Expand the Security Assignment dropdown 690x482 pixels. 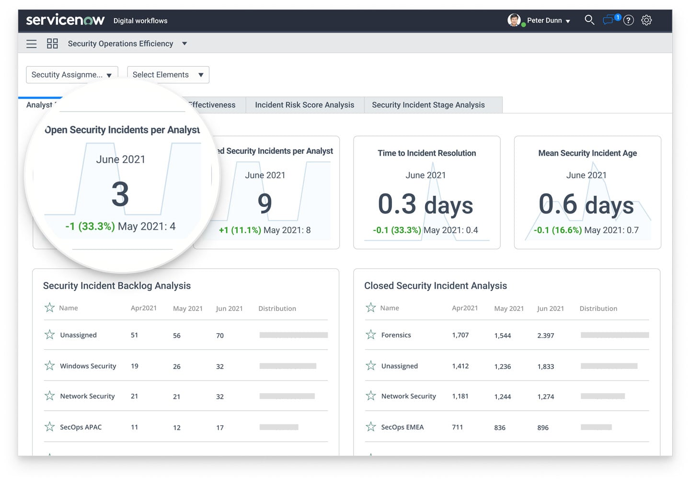tap(72, 75)
